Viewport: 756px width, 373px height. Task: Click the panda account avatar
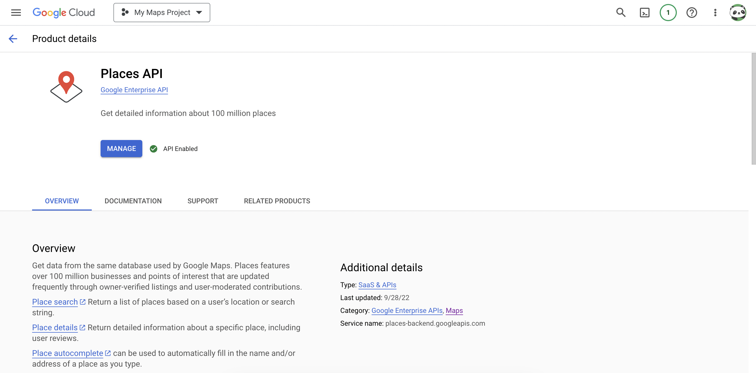(x=738, y=13)
